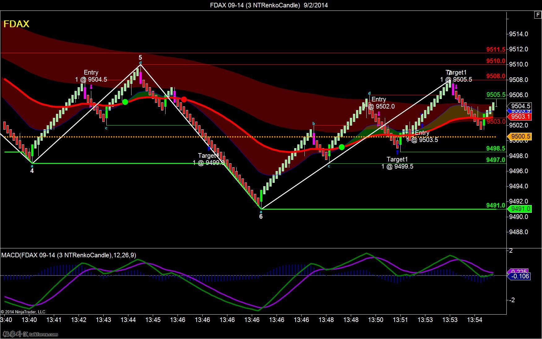Click the 13:45 time axis label
The width and height of the screenshot is (542, 339).
coord(153,320)
